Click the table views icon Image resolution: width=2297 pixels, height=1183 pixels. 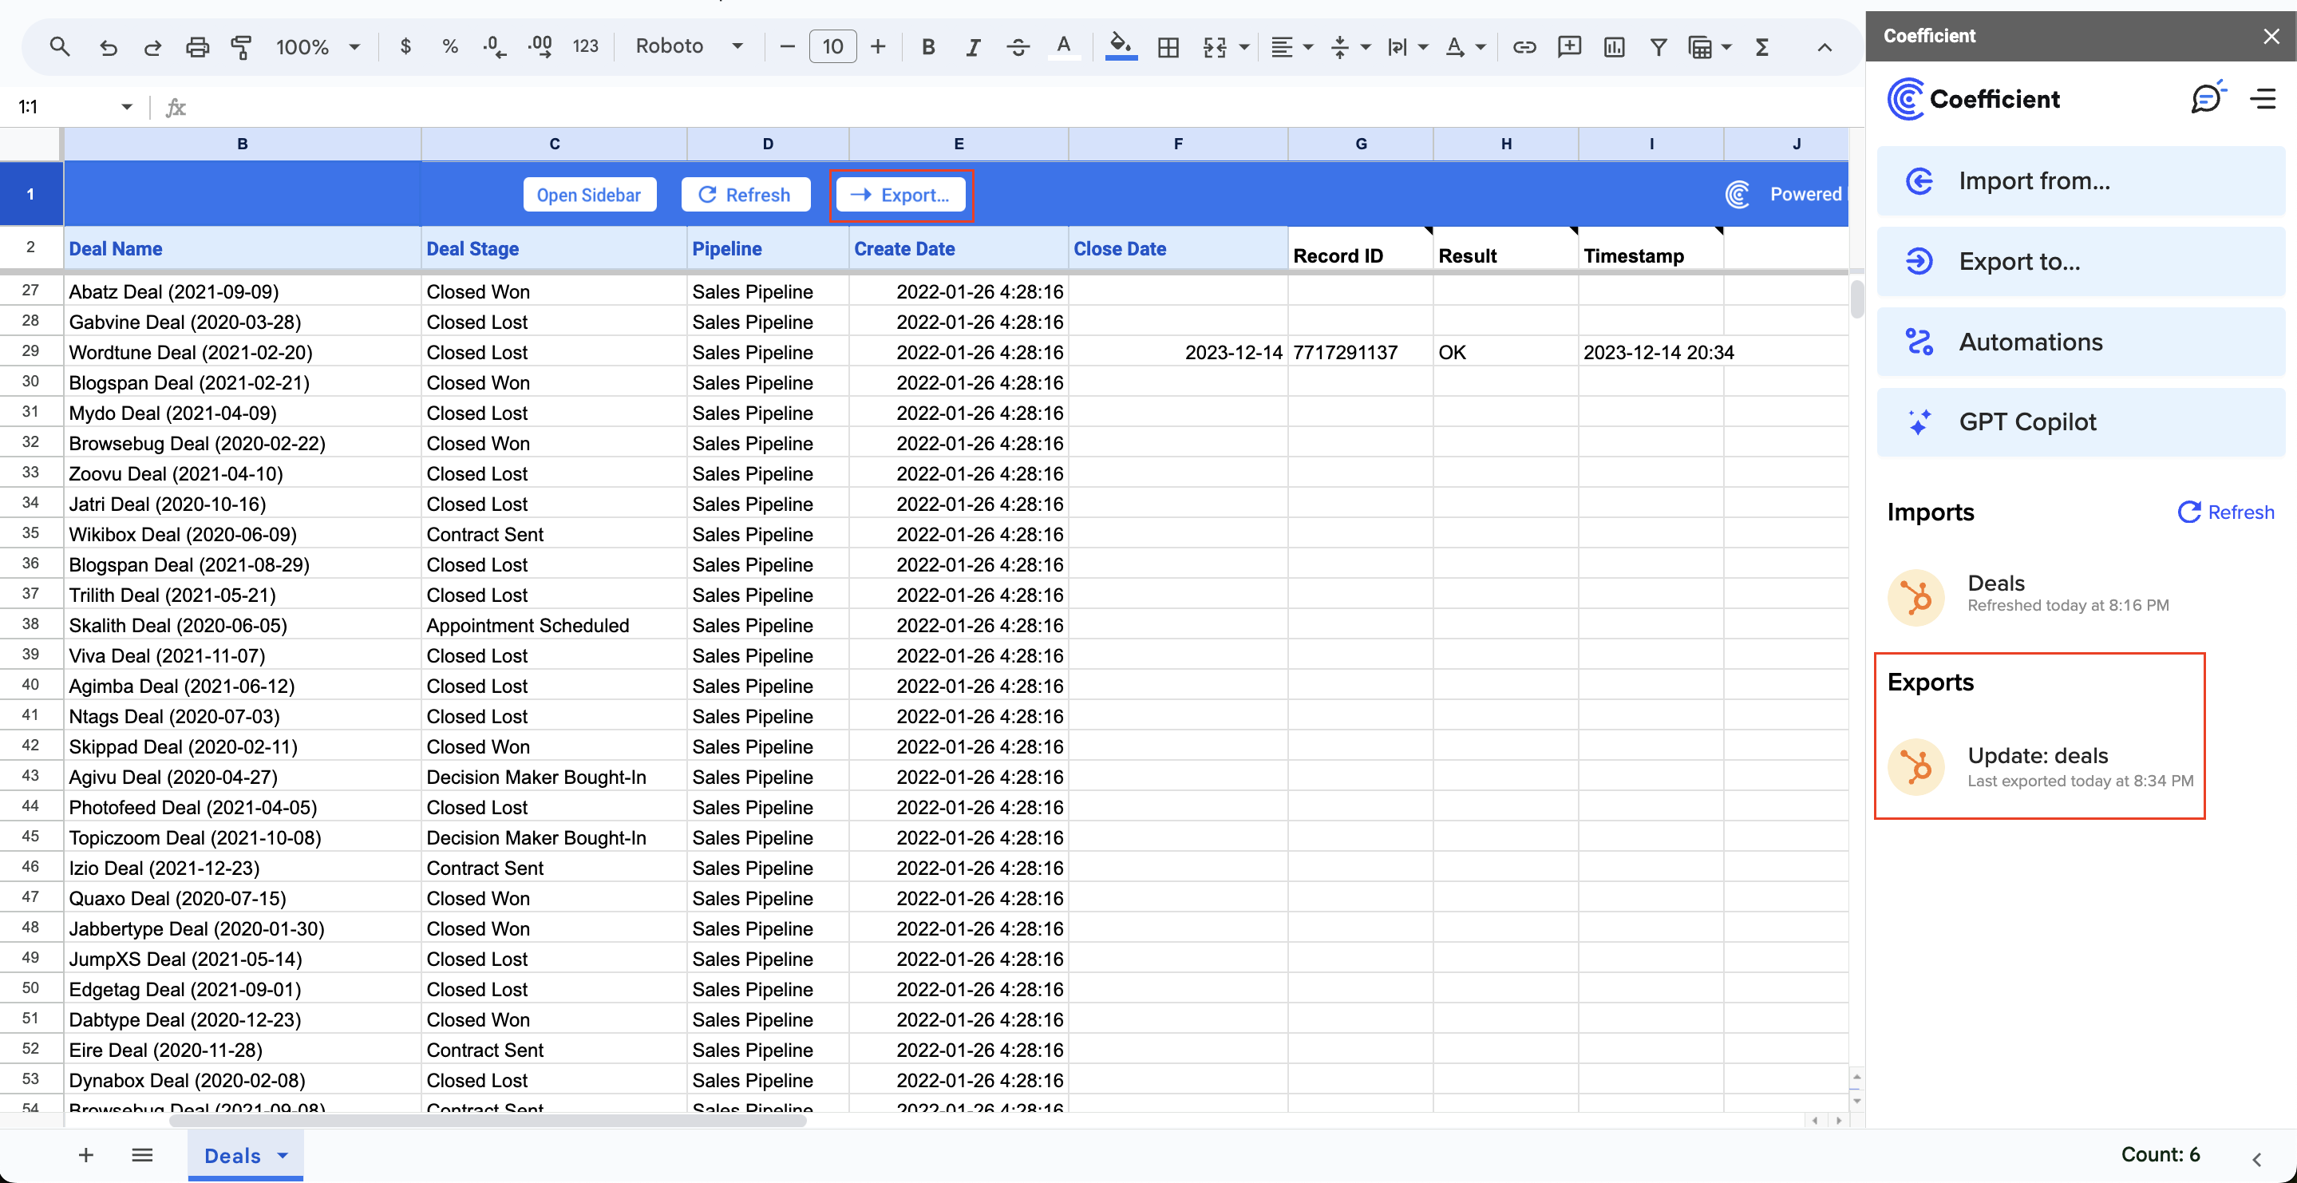coord(1701,46)
